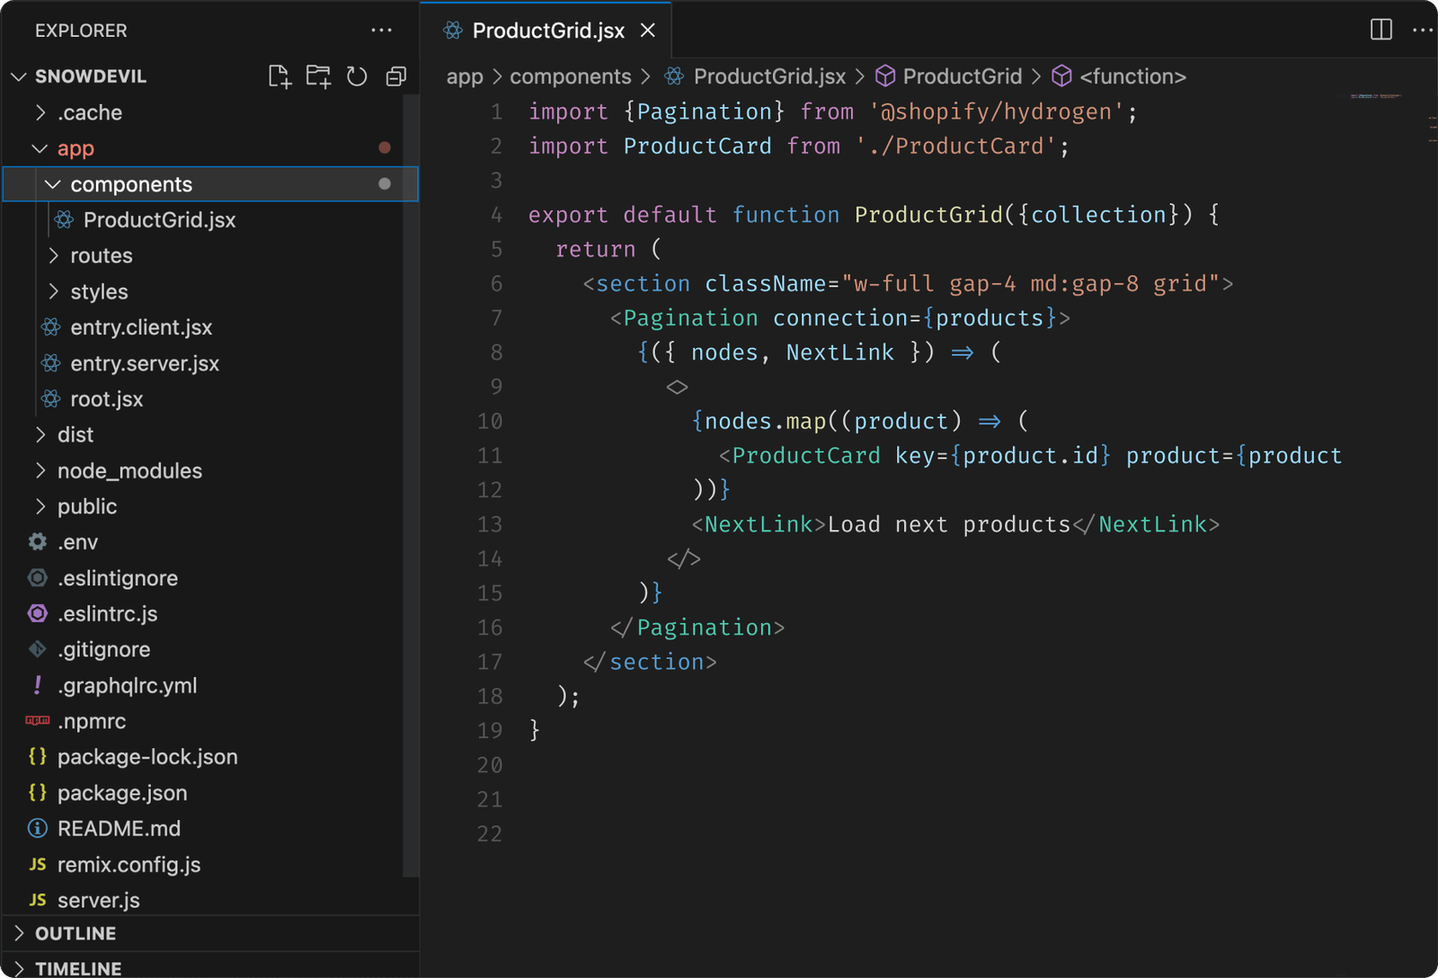Click the New Folder icon in Explorer header
Viewport: 1438px width, 978px height.
(318, 76)
